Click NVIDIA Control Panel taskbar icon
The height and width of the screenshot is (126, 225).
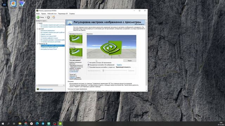[x=60, y=124]
